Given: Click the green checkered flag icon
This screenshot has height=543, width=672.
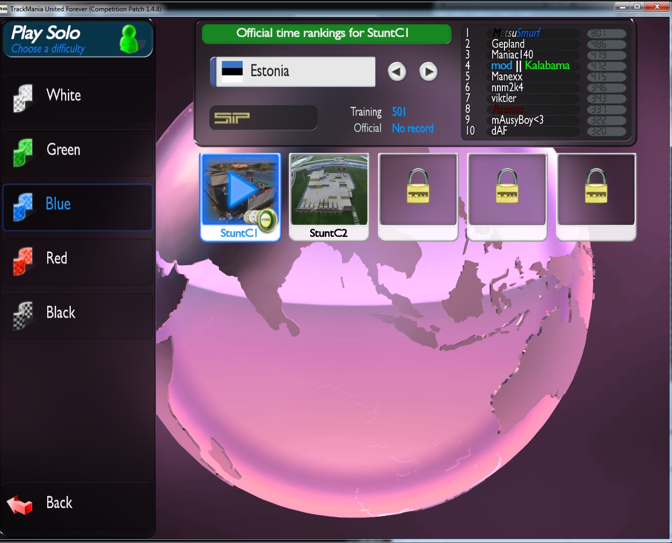Looking at the screenshot, I should click(x=23, y=152).
